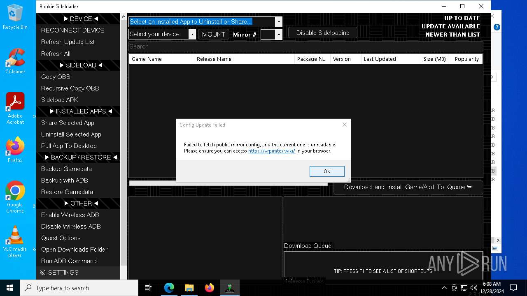527x296 pixels.
Task: Select Refresh All in sidebar
Action: [78, 54]
